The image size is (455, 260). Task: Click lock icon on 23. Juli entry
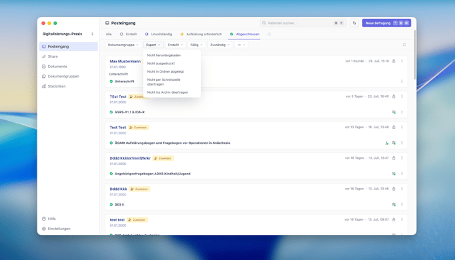[x=394, y=96]
